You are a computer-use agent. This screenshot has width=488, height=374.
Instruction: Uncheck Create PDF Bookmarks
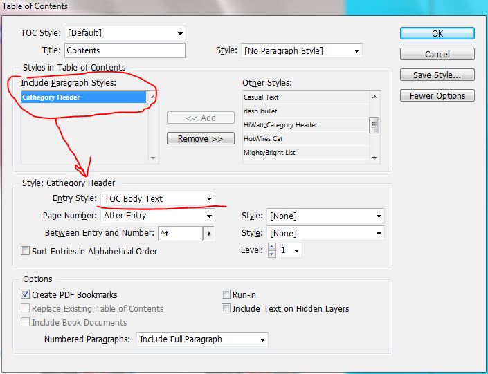click(25, 294)
